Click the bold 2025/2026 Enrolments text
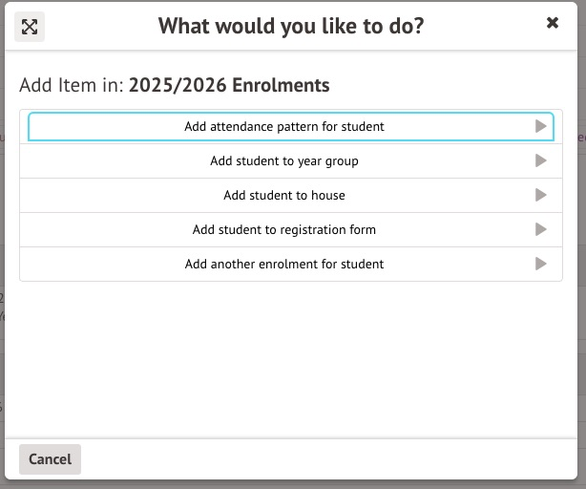 coord(229,86)
